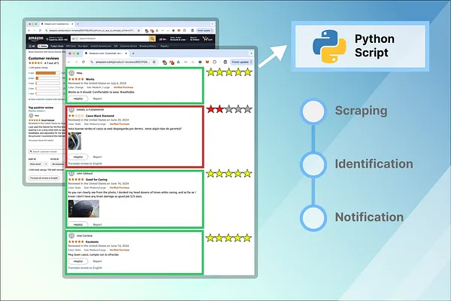Image resolution: width=451 pixels, height=301 pixels.
Task: Mark DANIEL A FUENMAYOR's review as Helpful
Action: point(78,157)
